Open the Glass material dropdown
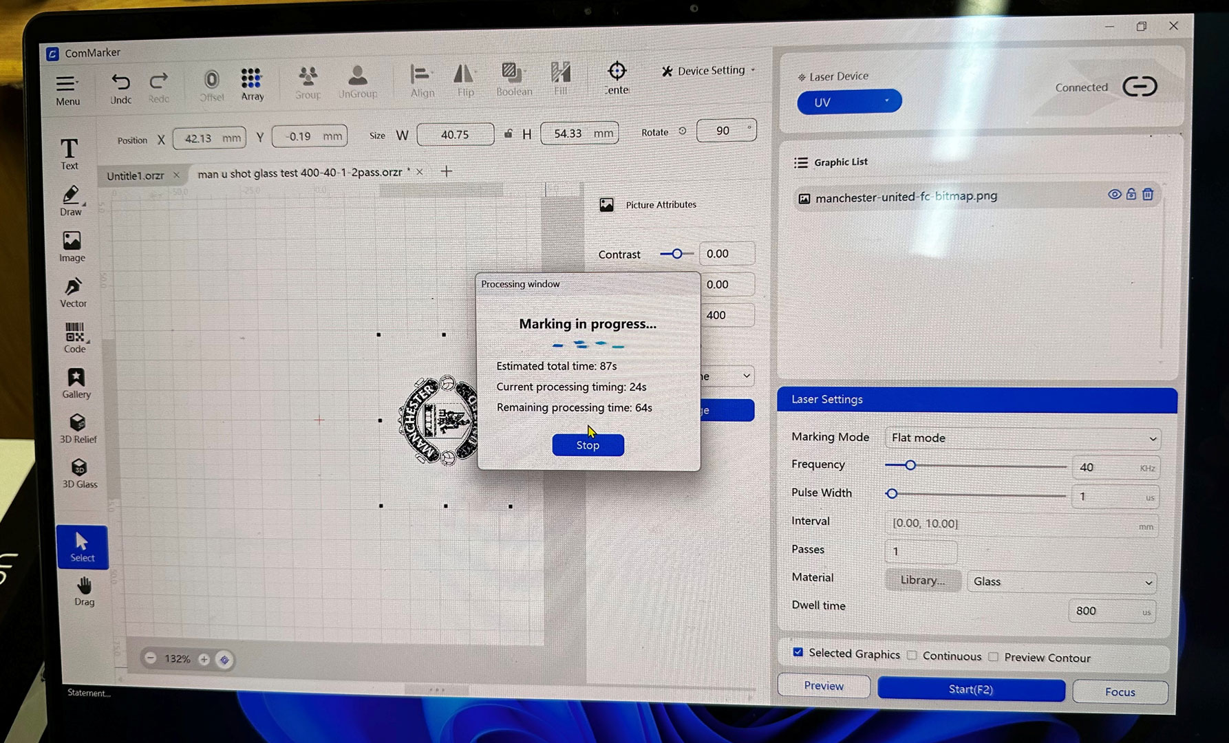This screenshot has width=1229, height=743. coord(1061,582)
